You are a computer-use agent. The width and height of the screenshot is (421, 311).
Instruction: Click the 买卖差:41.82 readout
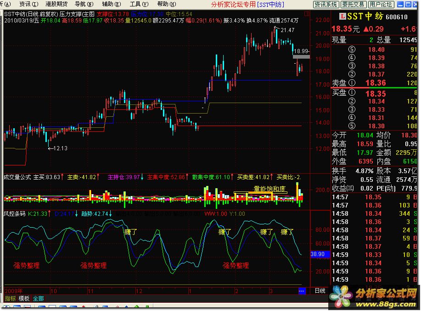[x=253, y=177]
